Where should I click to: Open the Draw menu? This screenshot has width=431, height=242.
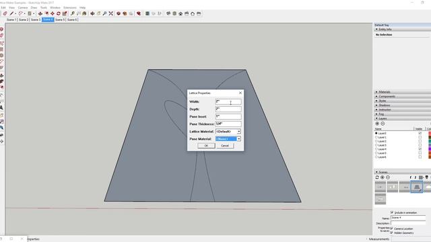click(34, 7)
